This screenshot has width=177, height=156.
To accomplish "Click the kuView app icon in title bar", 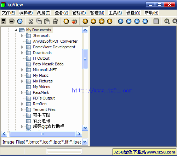I will [3, 5].
